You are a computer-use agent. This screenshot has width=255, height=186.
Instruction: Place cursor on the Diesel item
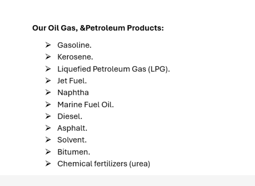70,116
